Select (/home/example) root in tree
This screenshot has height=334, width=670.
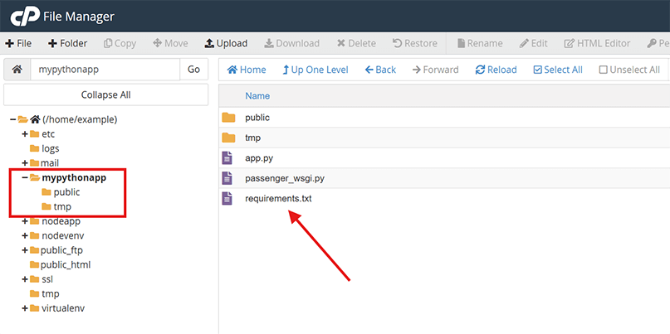tap(80, 119)
